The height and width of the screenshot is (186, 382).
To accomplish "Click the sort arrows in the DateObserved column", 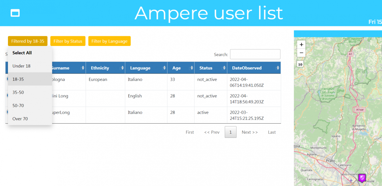I will [x=278, y=68].
